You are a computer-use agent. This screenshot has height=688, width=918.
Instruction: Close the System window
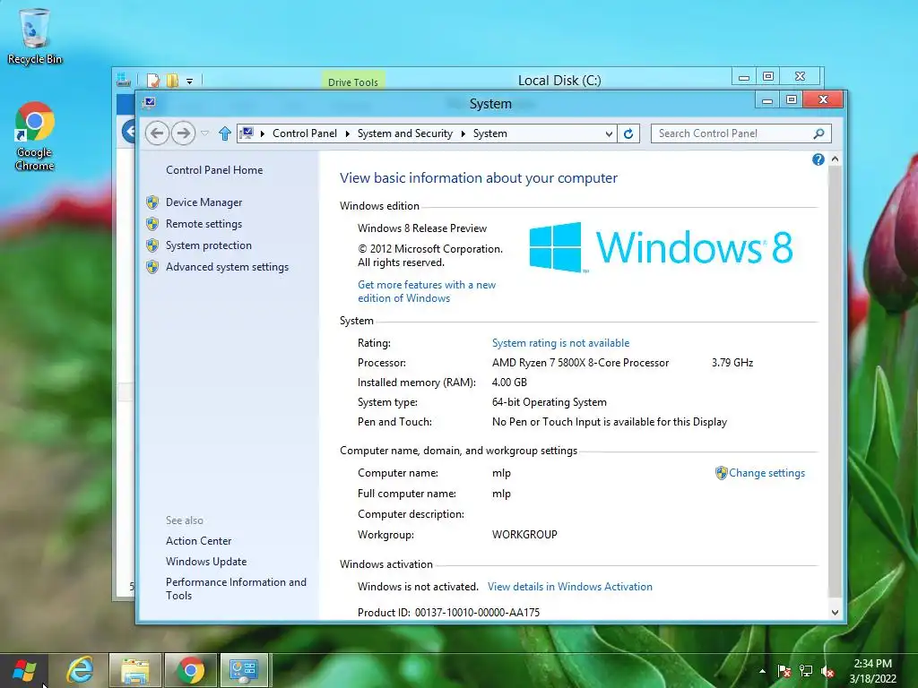823,99
